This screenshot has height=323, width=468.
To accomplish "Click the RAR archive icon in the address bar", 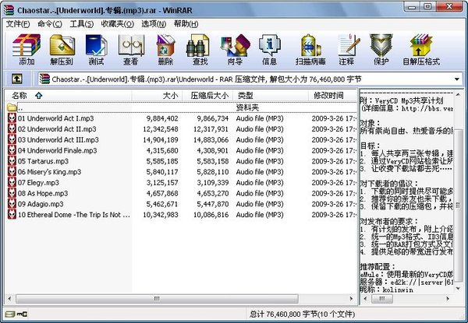I will tap(44, 79).
